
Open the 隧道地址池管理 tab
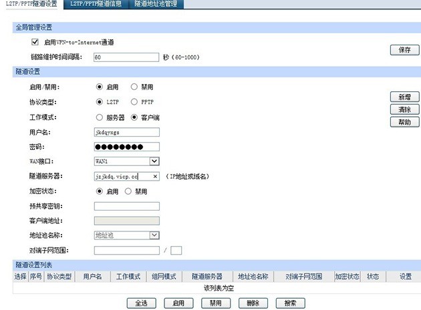pyautogui.click(x=156, y=4)
